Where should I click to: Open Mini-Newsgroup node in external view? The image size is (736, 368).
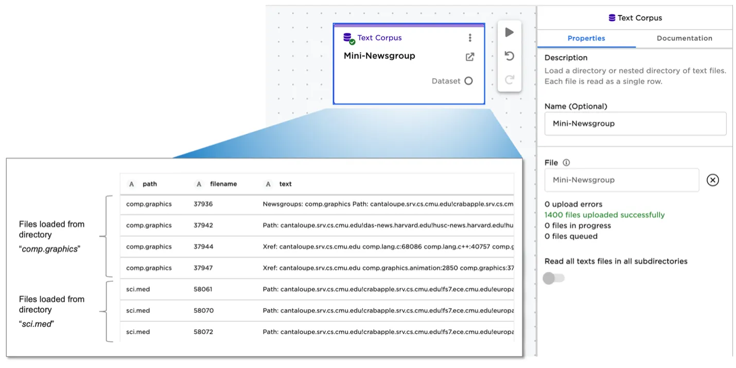click(x=469, y=57)
